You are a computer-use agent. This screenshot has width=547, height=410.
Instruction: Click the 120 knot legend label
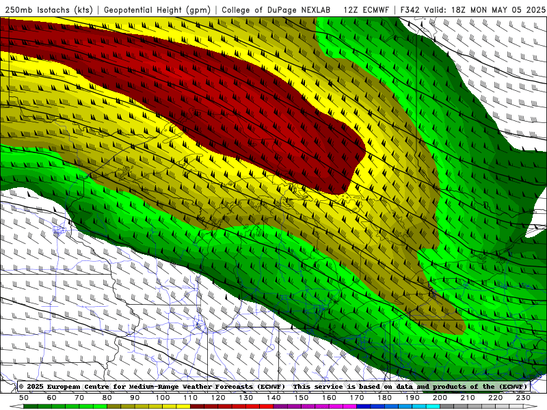(x=218, y=398)
